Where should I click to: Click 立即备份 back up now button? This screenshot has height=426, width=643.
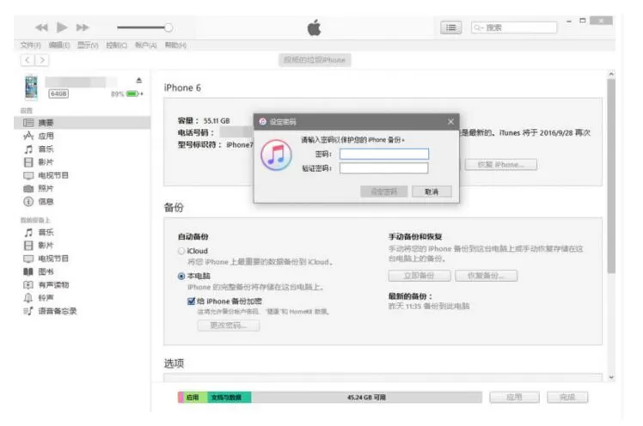coord(419,276)
